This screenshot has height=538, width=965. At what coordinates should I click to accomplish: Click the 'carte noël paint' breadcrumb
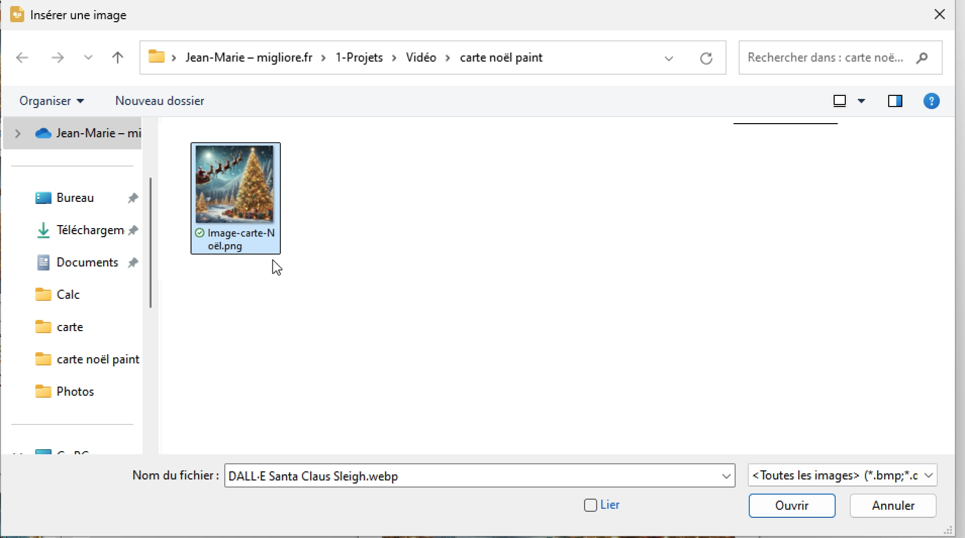click(501, 58)
